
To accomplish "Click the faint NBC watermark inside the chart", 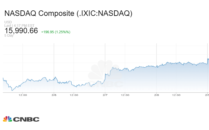I will (106, 75).
